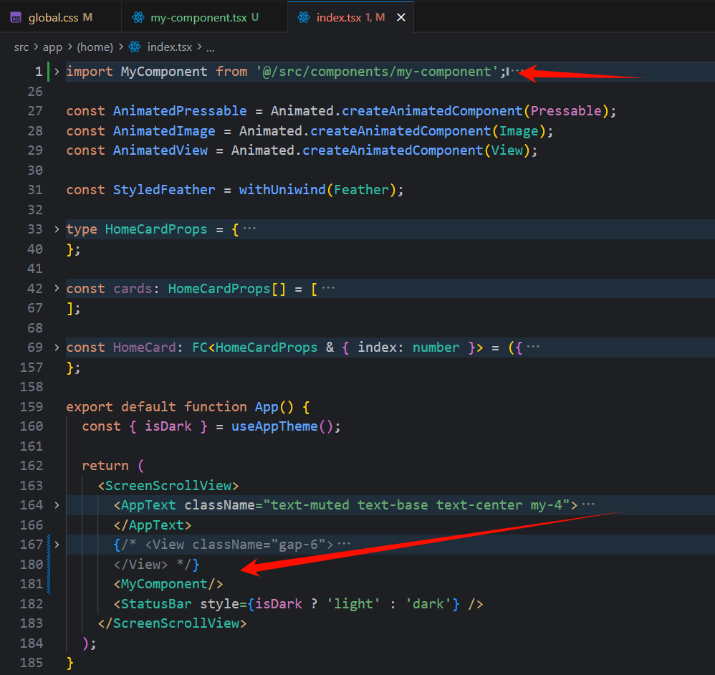Click the opening ScreenScrollView tag
The image size is (715, 675).
(x=168, y=486)
